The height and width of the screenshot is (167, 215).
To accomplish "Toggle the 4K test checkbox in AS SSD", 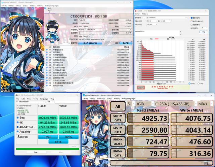I will [18, 122].
